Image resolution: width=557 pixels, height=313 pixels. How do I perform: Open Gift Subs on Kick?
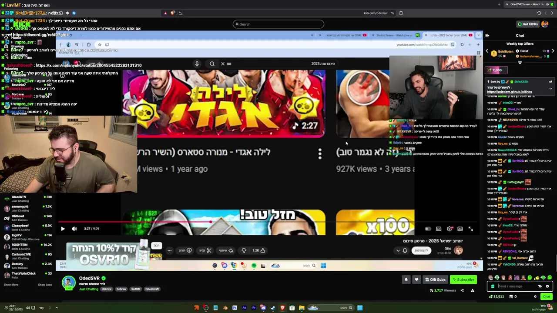(x=435, y=280)
